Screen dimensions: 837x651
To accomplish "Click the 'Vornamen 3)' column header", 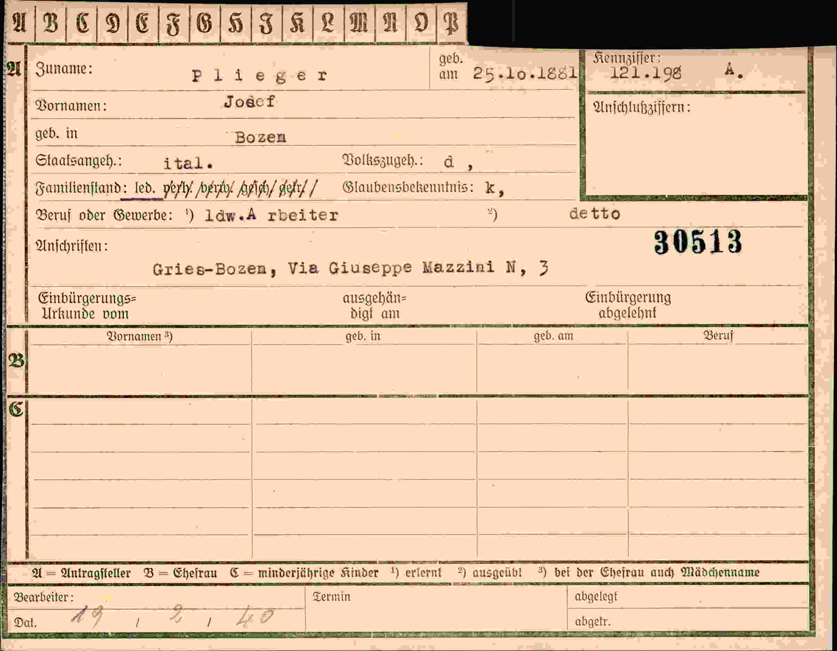I will point(139,336).
